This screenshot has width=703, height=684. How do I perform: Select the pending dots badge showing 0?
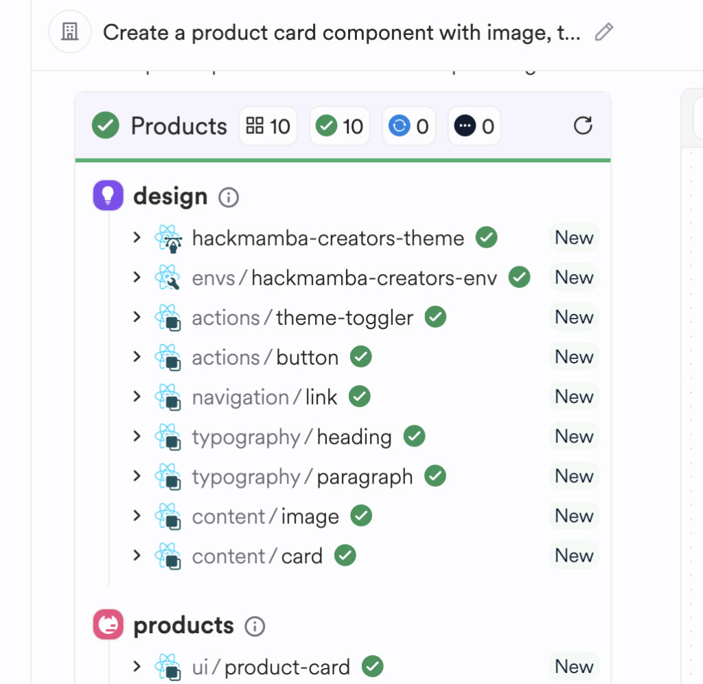(474, 126)
